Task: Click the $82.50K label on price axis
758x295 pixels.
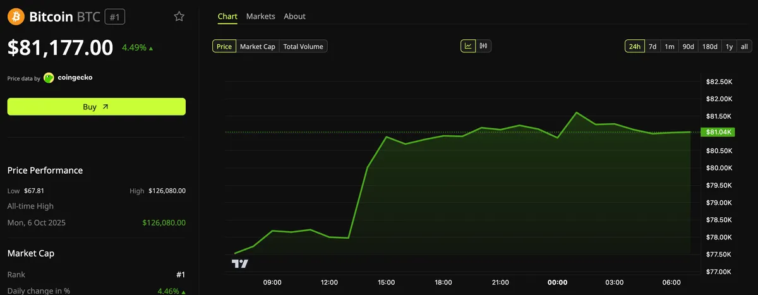Action: coord(719,82)
